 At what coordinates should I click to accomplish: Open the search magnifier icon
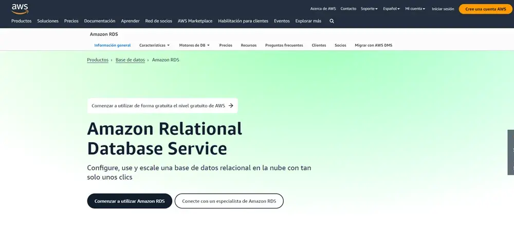[x=332, y=21]
